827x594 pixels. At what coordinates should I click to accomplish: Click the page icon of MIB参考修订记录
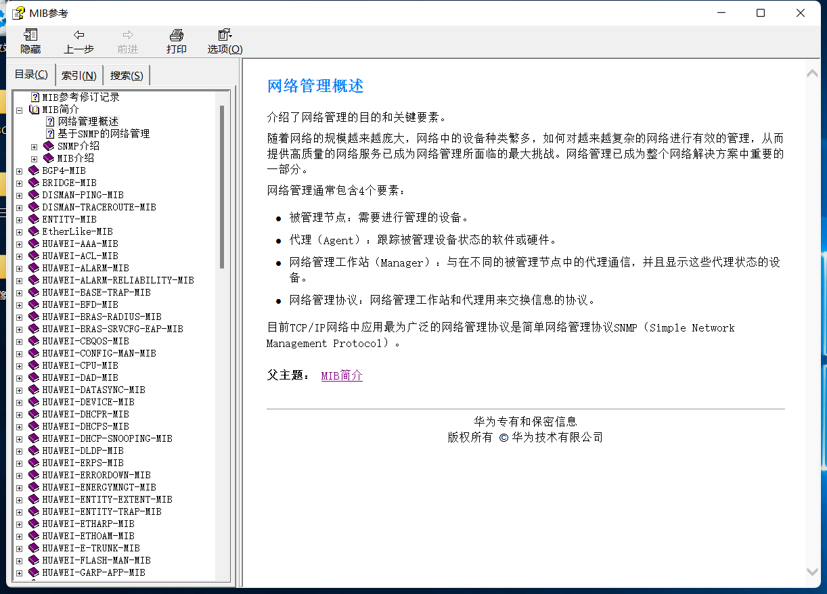[35, 97]
